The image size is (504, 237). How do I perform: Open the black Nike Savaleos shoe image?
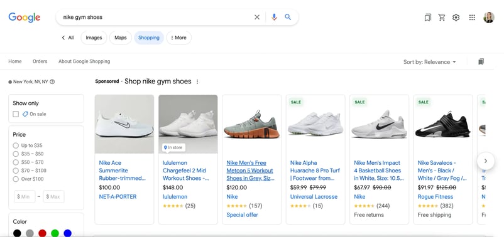(x=443, y=124)
